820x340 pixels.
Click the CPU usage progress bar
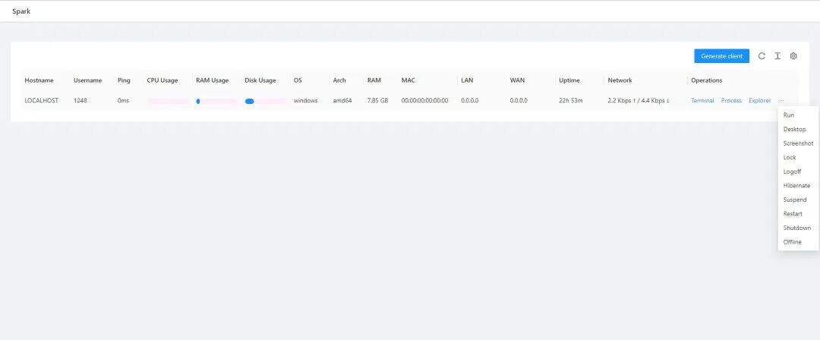click(x=168, y=102)
